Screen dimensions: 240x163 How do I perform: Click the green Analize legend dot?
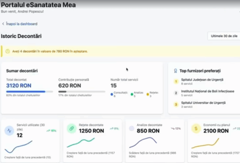pos(132,94)
